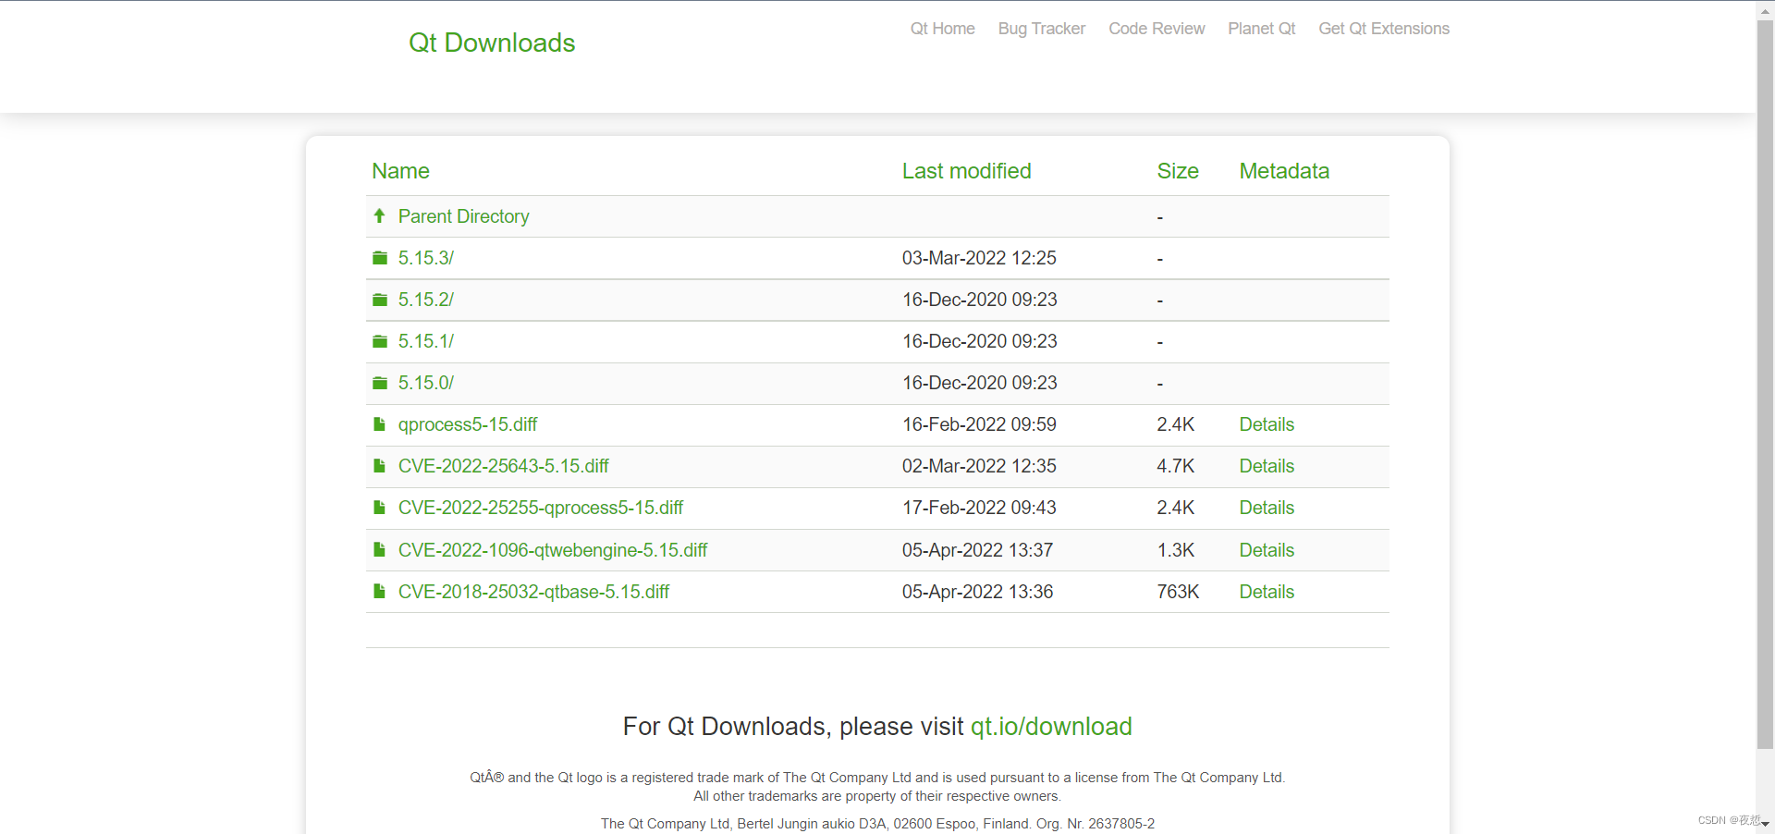The image size is (1775, 834).
Task: Click the folder icon next to 5.15.2/
Action: click(379, 300)
